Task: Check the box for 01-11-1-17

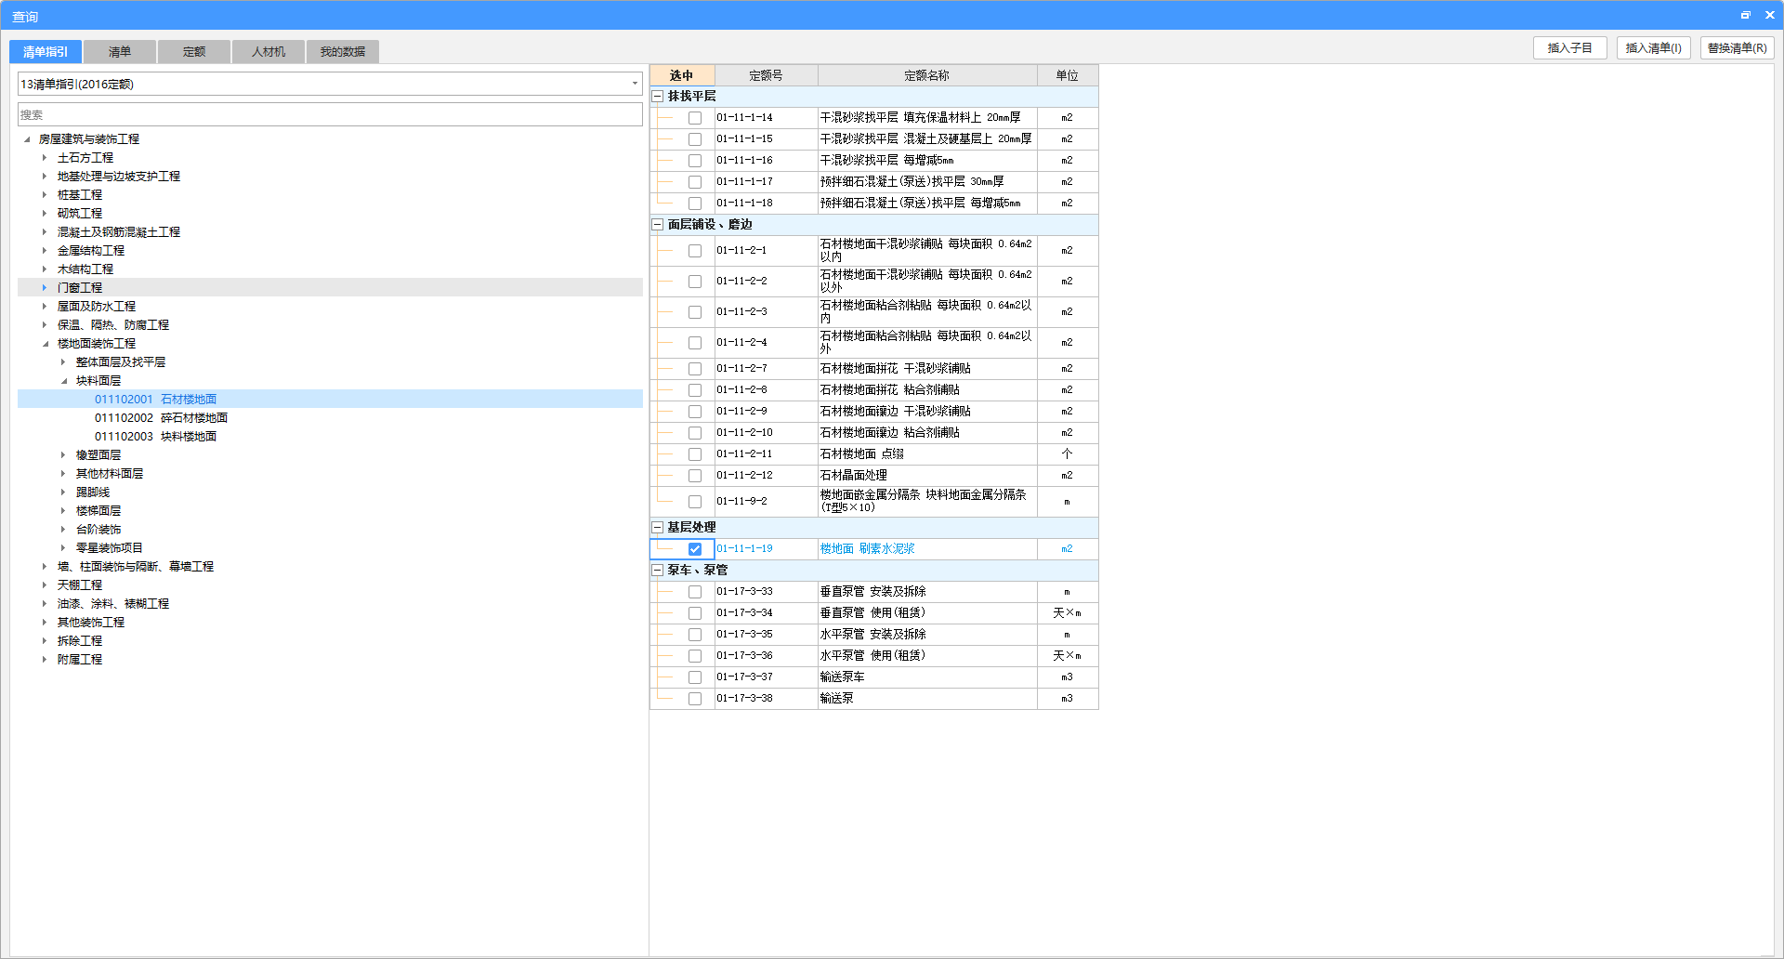Action: coord(695,182)
